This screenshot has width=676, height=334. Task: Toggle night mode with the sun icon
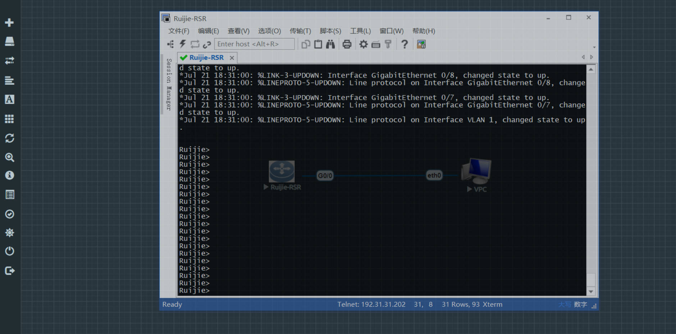9,233
